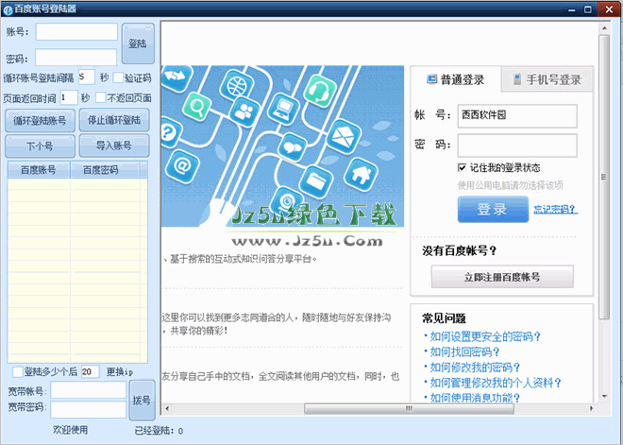The height and width of the screenshot is (445, 623).
Task: Click 导入账号 import accounts button
Action: [114, 145]
